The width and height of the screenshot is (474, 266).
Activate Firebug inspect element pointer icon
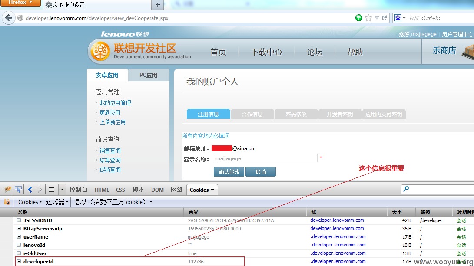18,189
